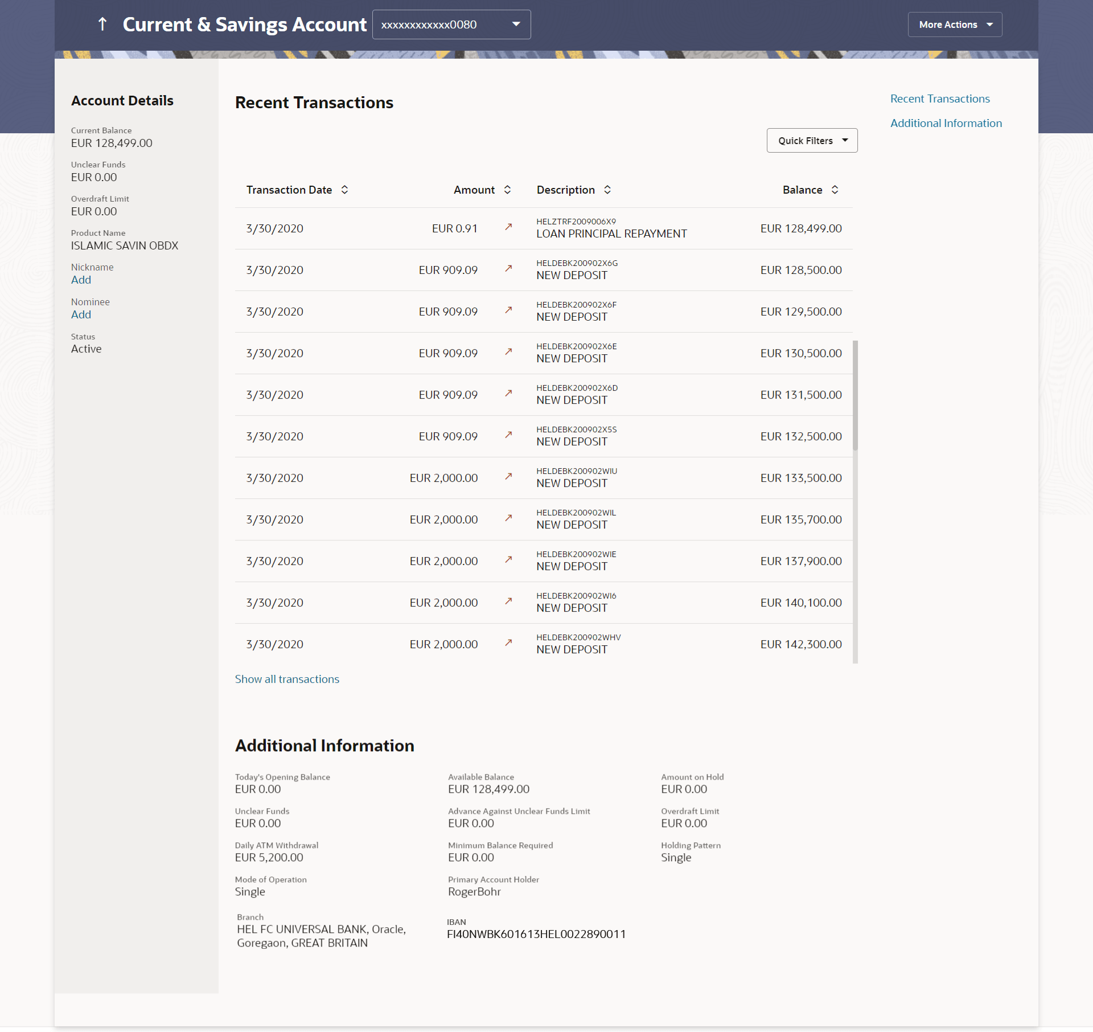Open the Quick Filters dropdown
This screenshot has width=1093, height=1032.
point(812,141)
